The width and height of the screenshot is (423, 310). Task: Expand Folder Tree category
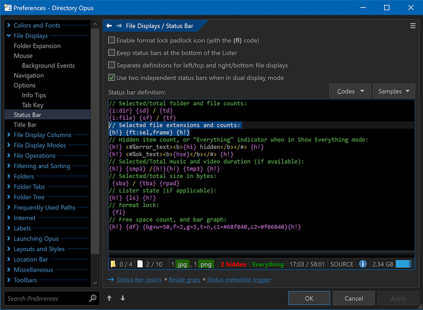tap(9, 197)
